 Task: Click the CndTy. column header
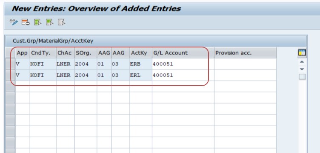click(x=43, y=53)
